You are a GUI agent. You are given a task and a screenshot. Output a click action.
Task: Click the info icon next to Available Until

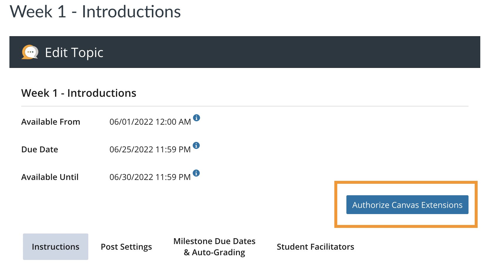point(196,173)
